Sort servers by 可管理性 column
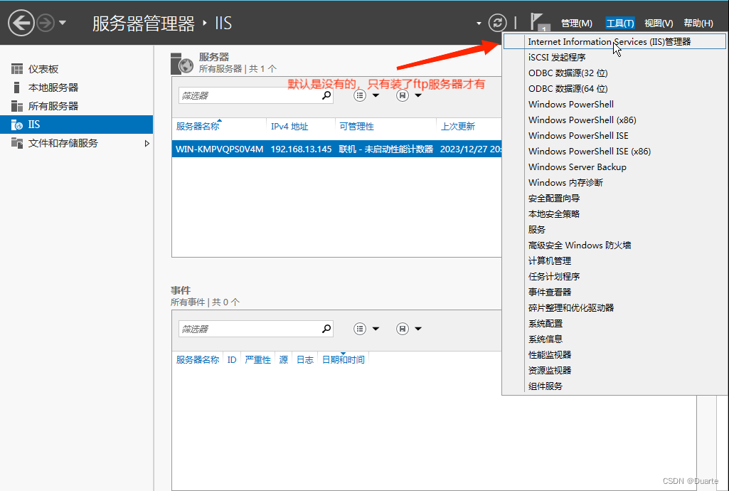Viewport: 729px width, 491px height. pyautogui.click(x=356, y=127)
